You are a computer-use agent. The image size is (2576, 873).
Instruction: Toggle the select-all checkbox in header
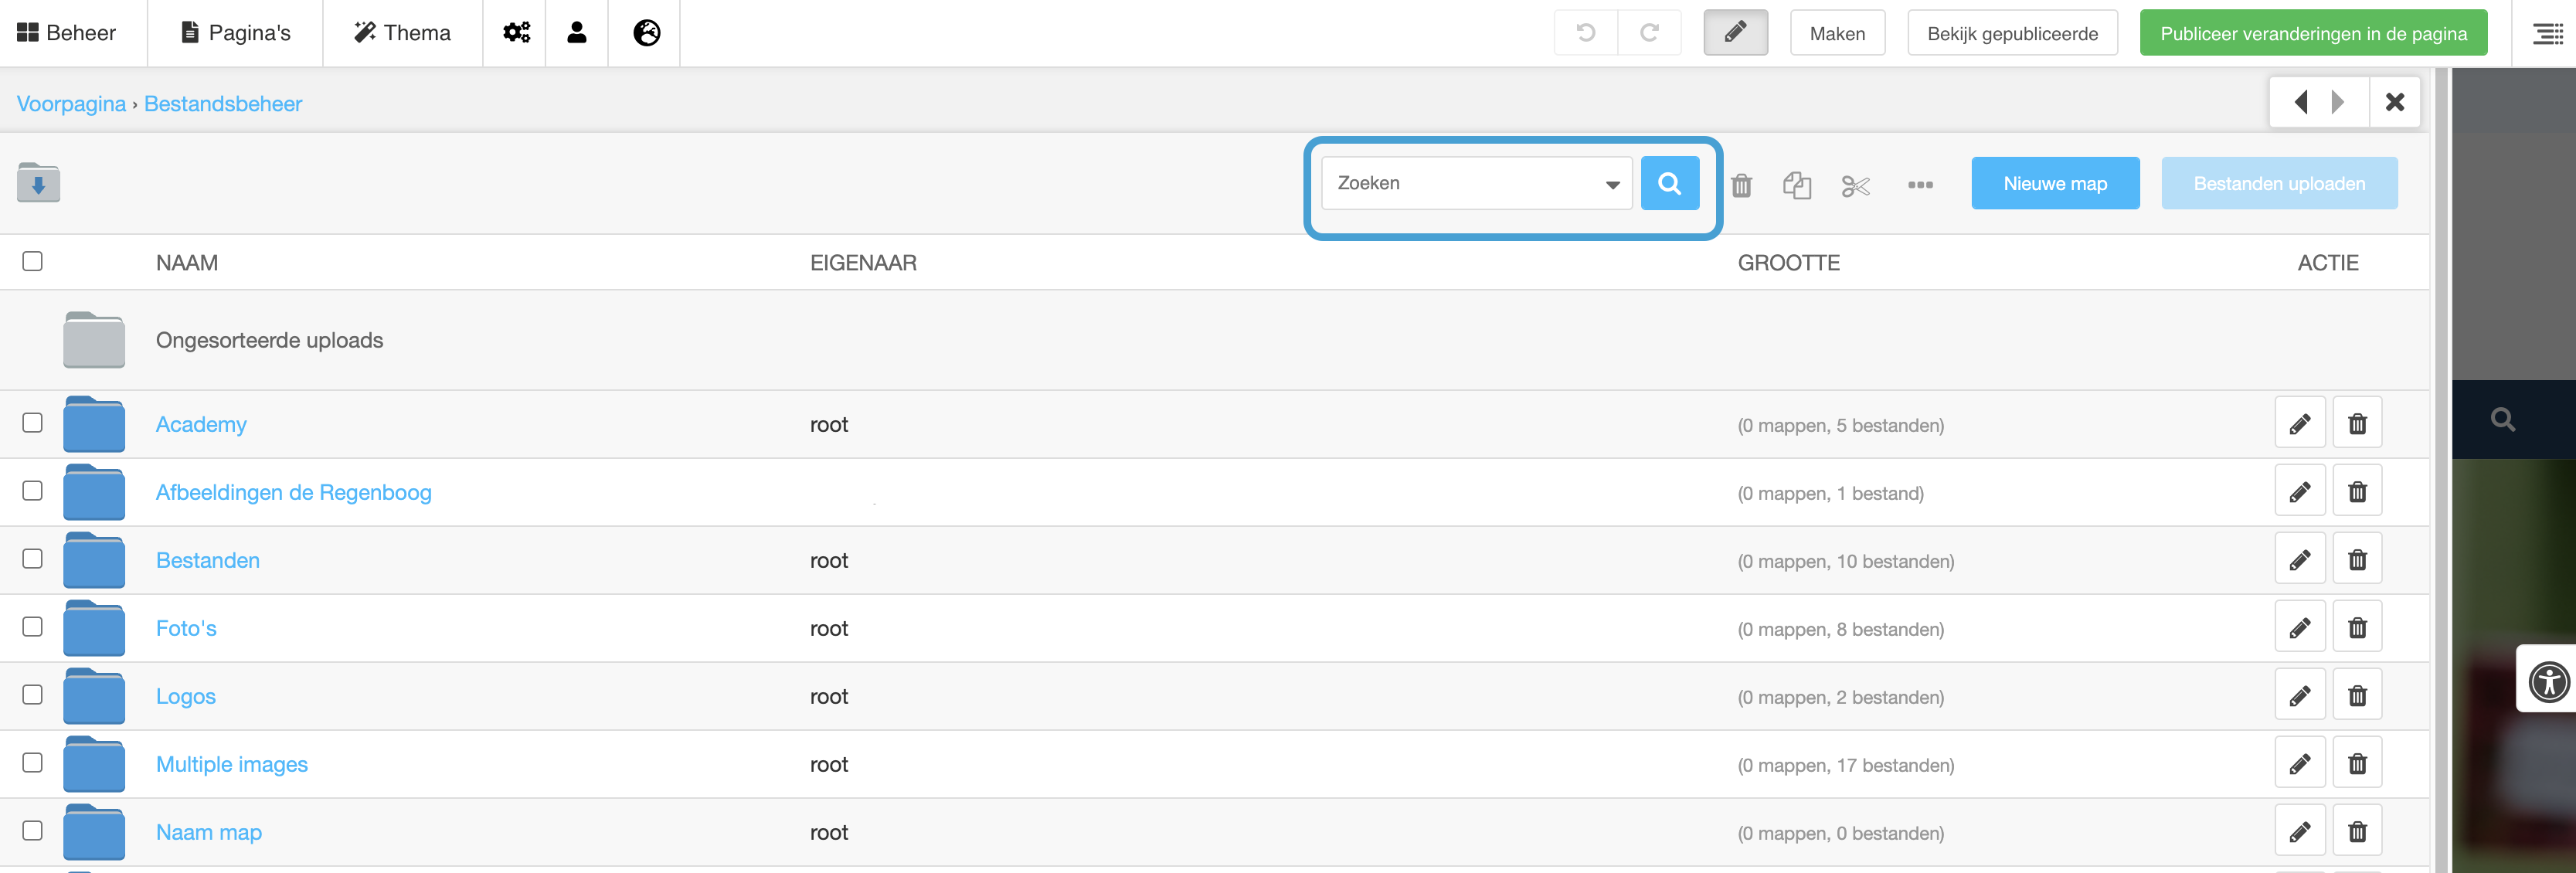32,261
